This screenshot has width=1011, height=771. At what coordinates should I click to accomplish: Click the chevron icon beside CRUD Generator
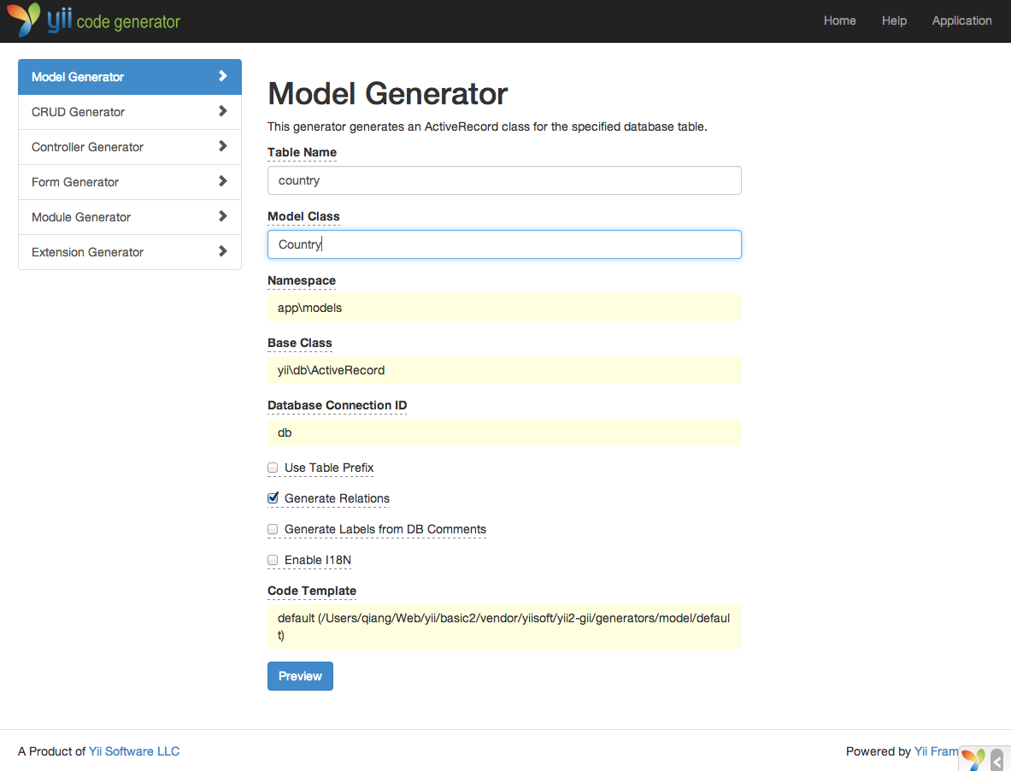[x=223, y=111]
